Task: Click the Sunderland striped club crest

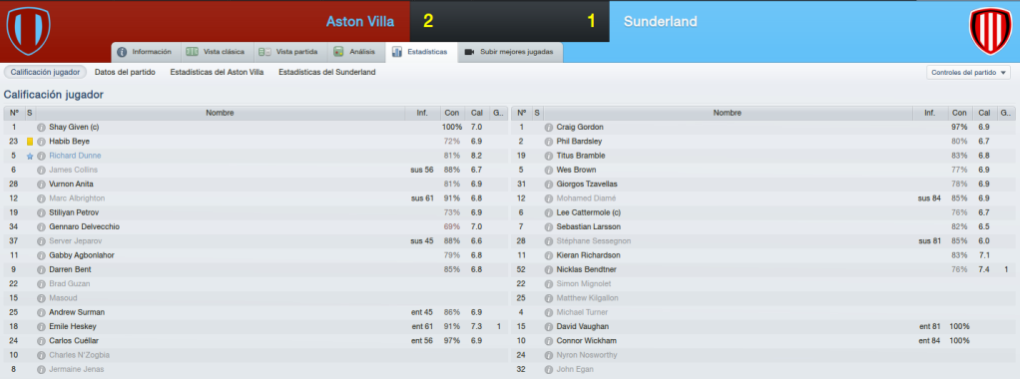Action: coord(991,31)
